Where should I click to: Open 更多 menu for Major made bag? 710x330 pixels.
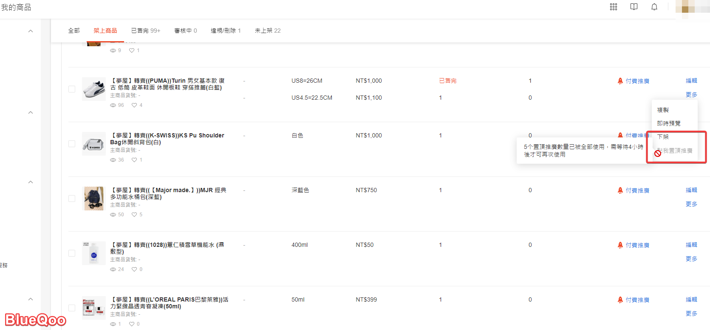[x=691, y=204]
